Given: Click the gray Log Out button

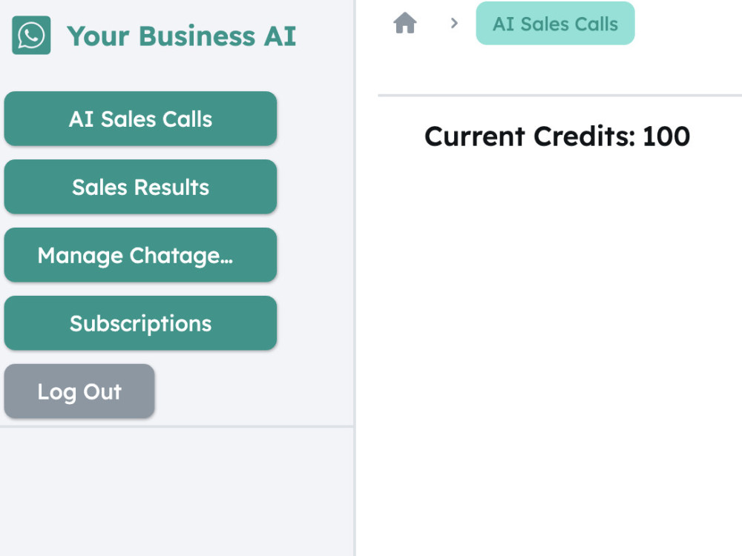Looking at the screenshot, I should coord(79,391).
